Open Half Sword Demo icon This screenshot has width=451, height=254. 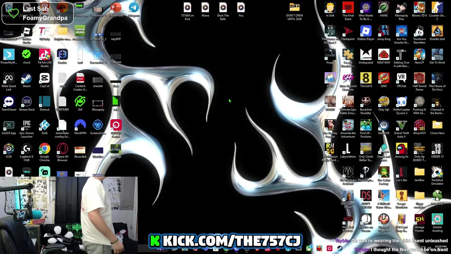click(x=419, y=82)
